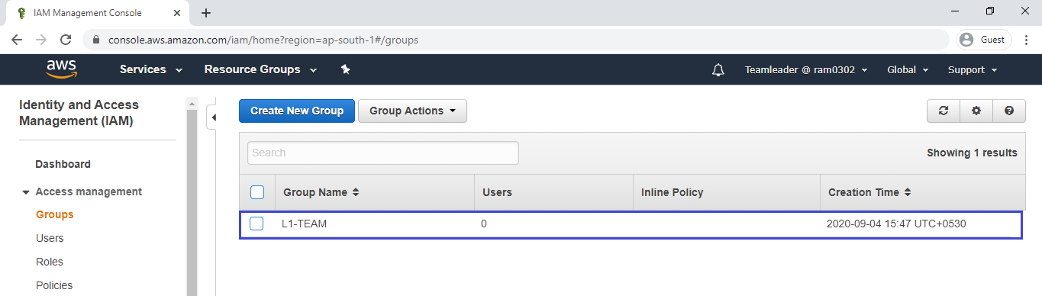Screen dimensions: 1042x296
Task: Refresh the groups list with refresh icon
Action: click(944, 111)
